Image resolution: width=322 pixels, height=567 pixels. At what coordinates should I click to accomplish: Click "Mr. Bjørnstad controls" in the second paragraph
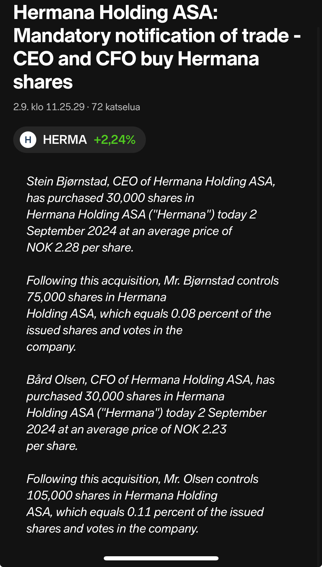[221, 281]
